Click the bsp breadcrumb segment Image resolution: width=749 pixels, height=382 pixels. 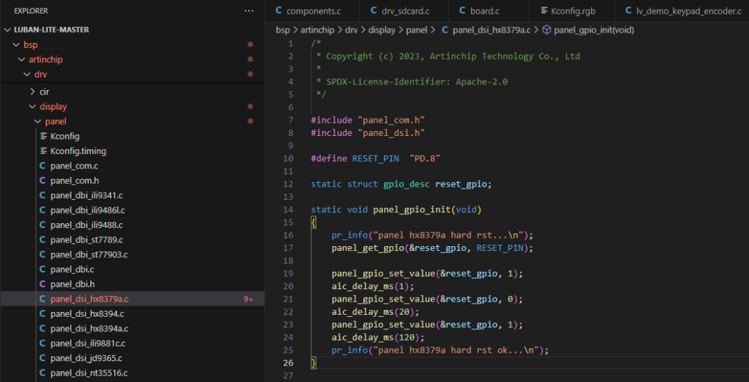[283, 30]
